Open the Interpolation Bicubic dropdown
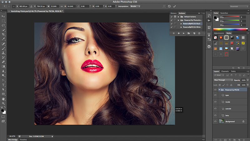 tap(135, 6)
